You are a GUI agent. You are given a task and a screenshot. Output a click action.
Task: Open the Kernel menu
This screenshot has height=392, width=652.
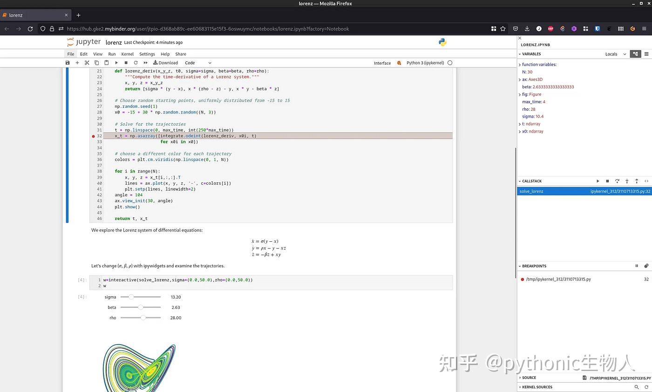pos(127,53)
